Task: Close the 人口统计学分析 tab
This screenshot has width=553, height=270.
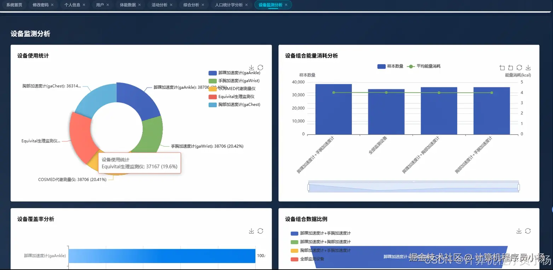Action: pyautogui.click(x=247, y=5)
